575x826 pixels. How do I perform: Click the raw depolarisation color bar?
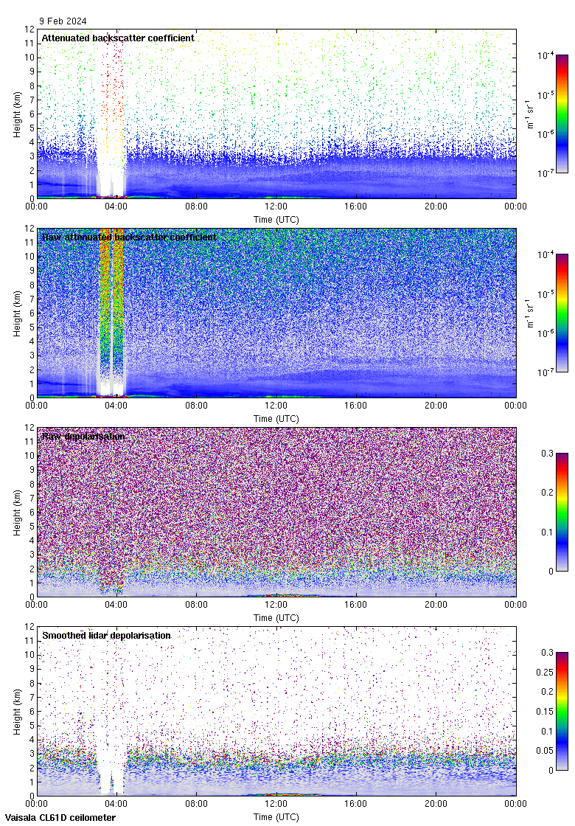click(x=562, y=512)
